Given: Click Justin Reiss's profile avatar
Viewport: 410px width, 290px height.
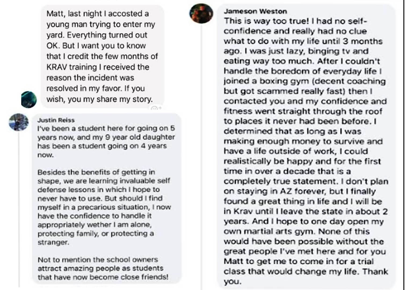Looking at the screenshot, I should tap(19, 122).
